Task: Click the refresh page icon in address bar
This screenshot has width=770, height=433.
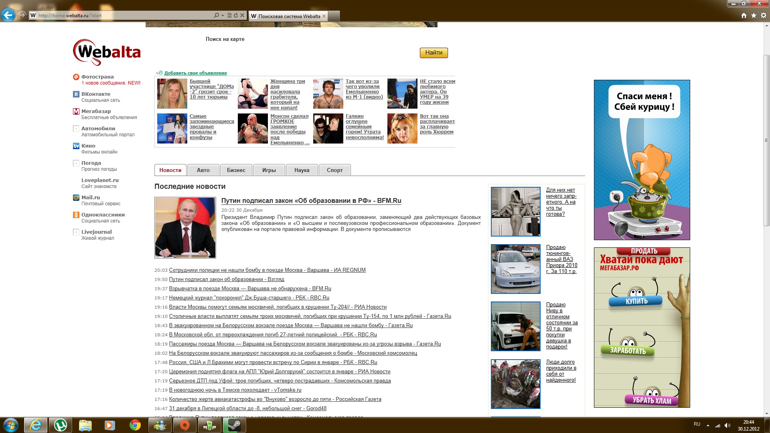Action: tap(236, 16)
